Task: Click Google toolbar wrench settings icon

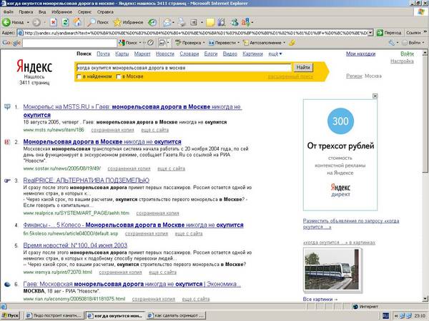Action: (x=392, y=43)
